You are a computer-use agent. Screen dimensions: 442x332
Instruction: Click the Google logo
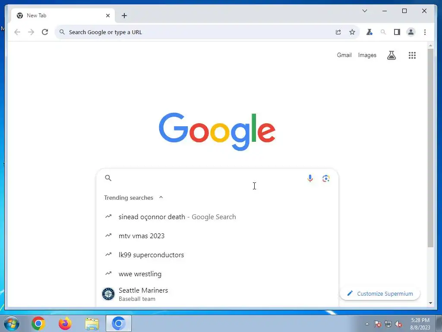(217, 131)
